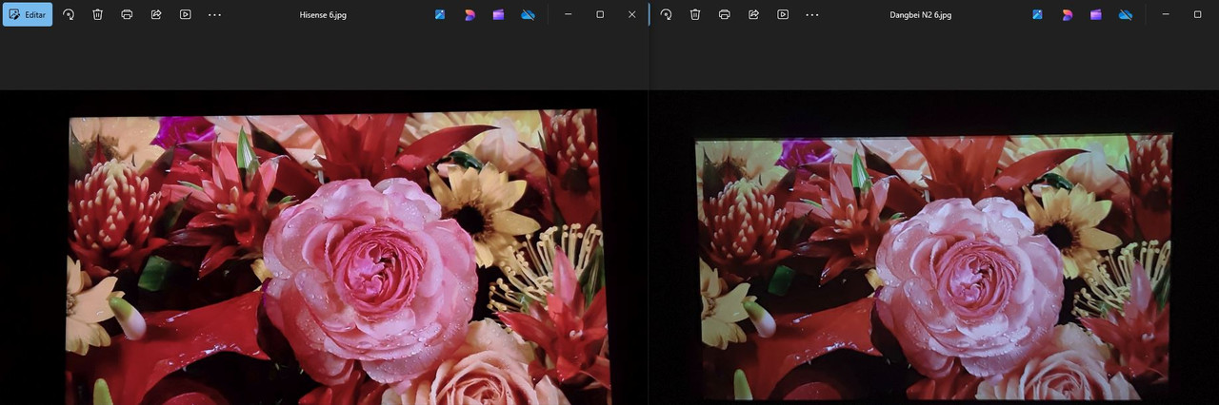Open Clipchamp icon in Dangbei window
Image resolution: width=1219 pixels, height=405 pixels.
tap(1096, 14)
